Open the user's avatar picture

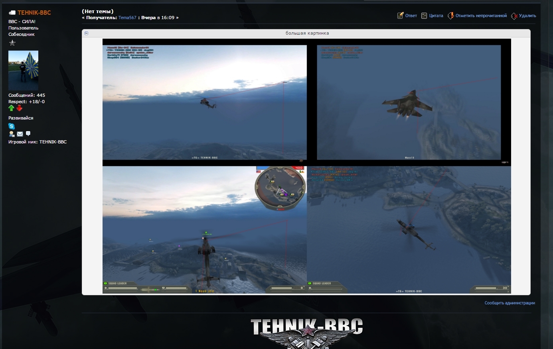(23, 71)
